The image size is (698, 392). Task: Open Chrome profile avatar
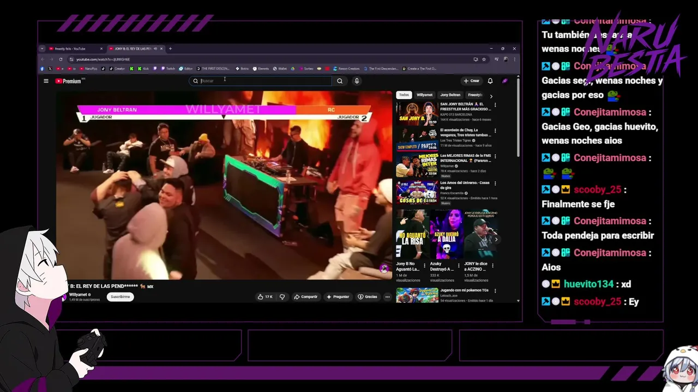506,59
